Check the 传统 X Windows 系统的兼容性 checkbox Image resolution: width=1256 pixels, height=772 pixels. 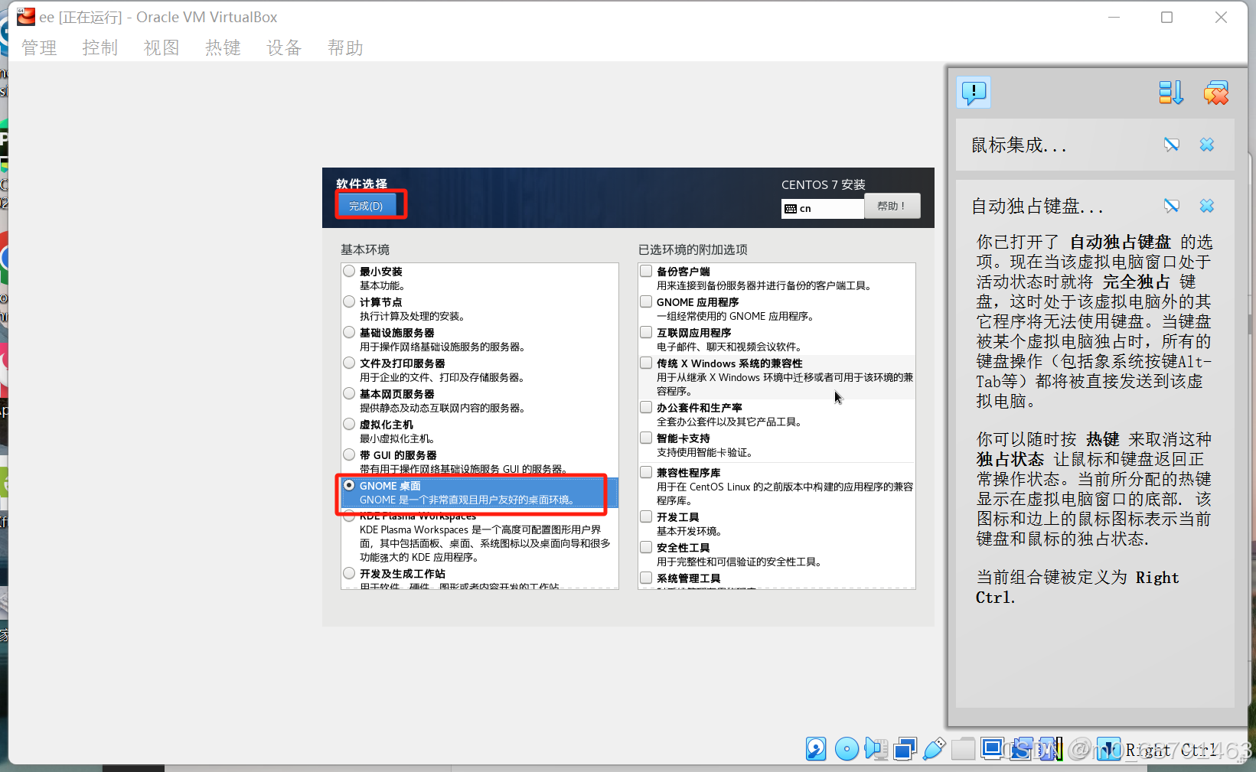point(646,363)
